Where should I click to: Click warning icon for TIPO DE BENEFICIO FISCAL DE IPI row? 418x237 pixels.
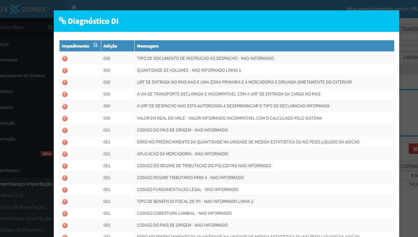[x=65, y=202]
